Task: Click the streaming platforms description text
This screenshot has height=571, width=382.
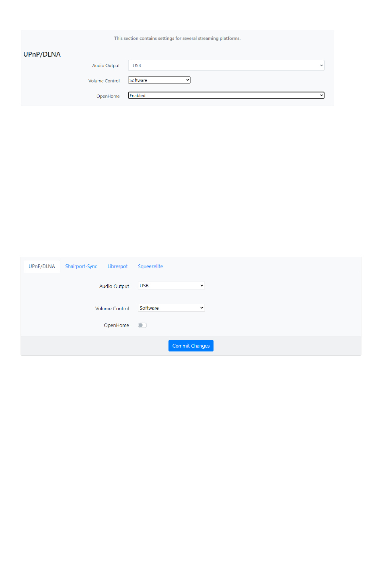Action: 177,39
